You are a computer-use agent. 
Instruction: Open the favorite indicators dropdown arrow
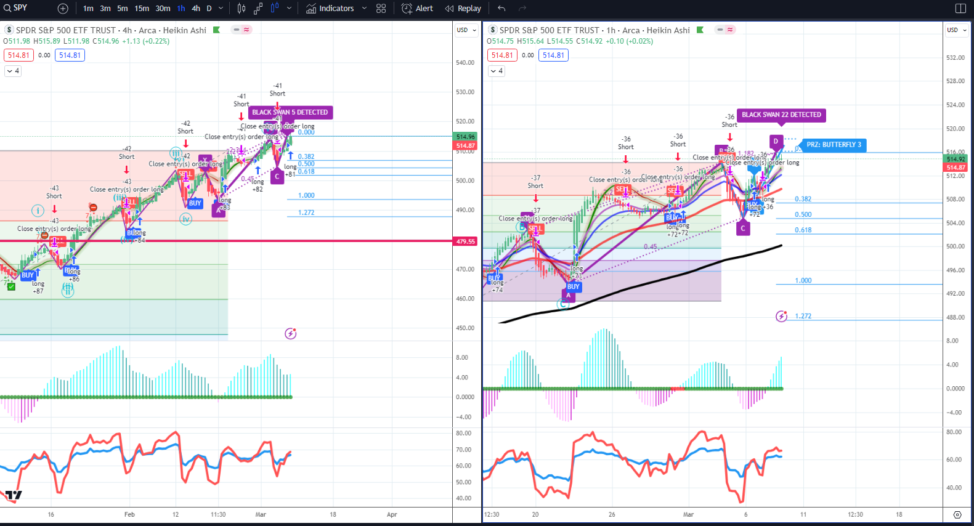click(x=364, y=9)
